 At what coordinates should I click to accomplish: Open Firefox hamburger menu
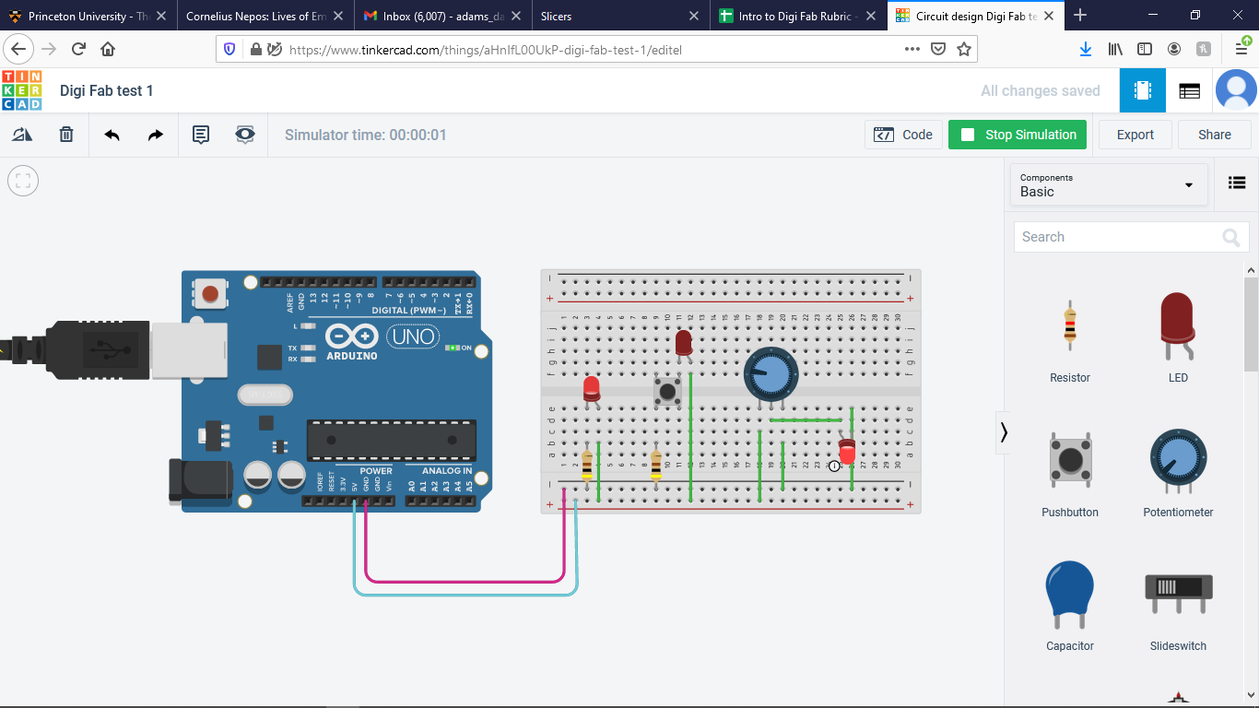tap(1241, 49)
